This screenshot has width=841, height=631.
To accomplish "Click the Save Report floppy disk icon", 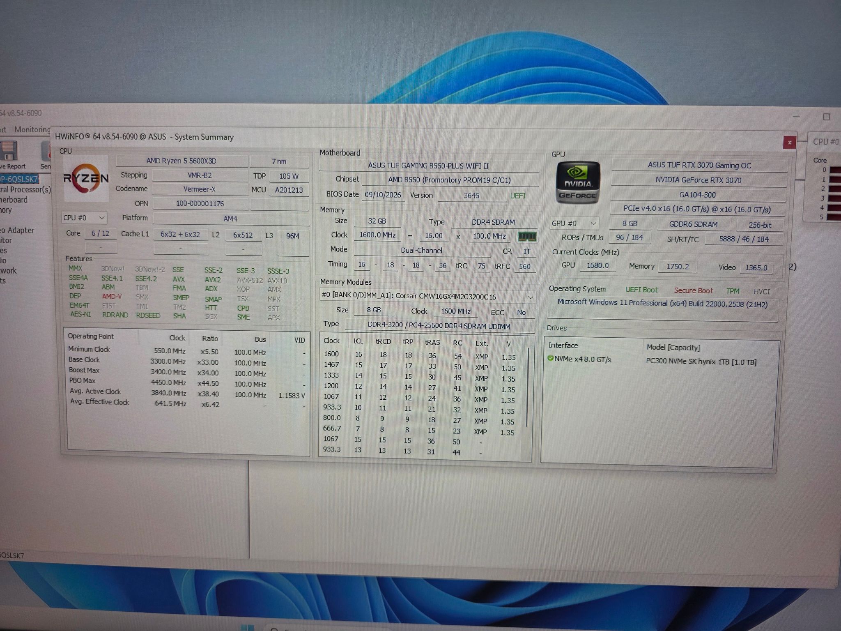I will (x=9, y=151).
